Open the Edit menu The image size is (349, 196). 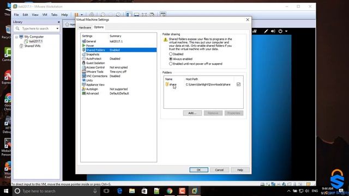pos(26,15)
